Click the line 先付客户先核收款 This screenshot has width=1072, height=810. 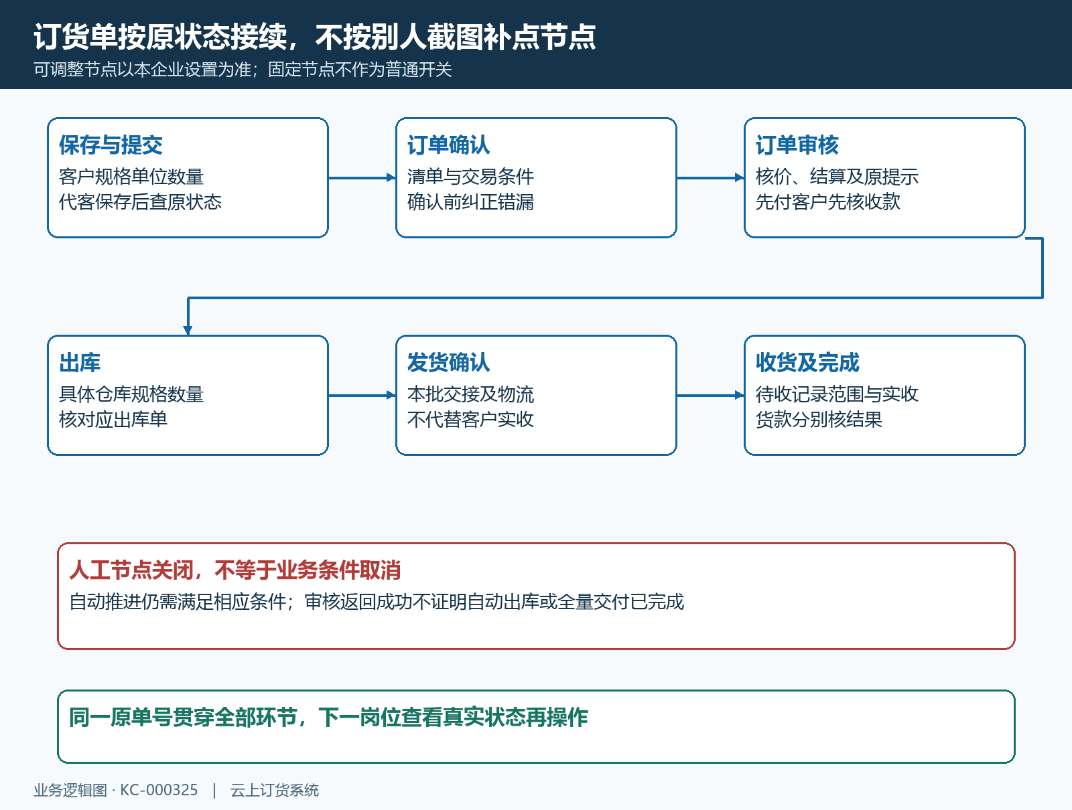(x=828, y=202)
